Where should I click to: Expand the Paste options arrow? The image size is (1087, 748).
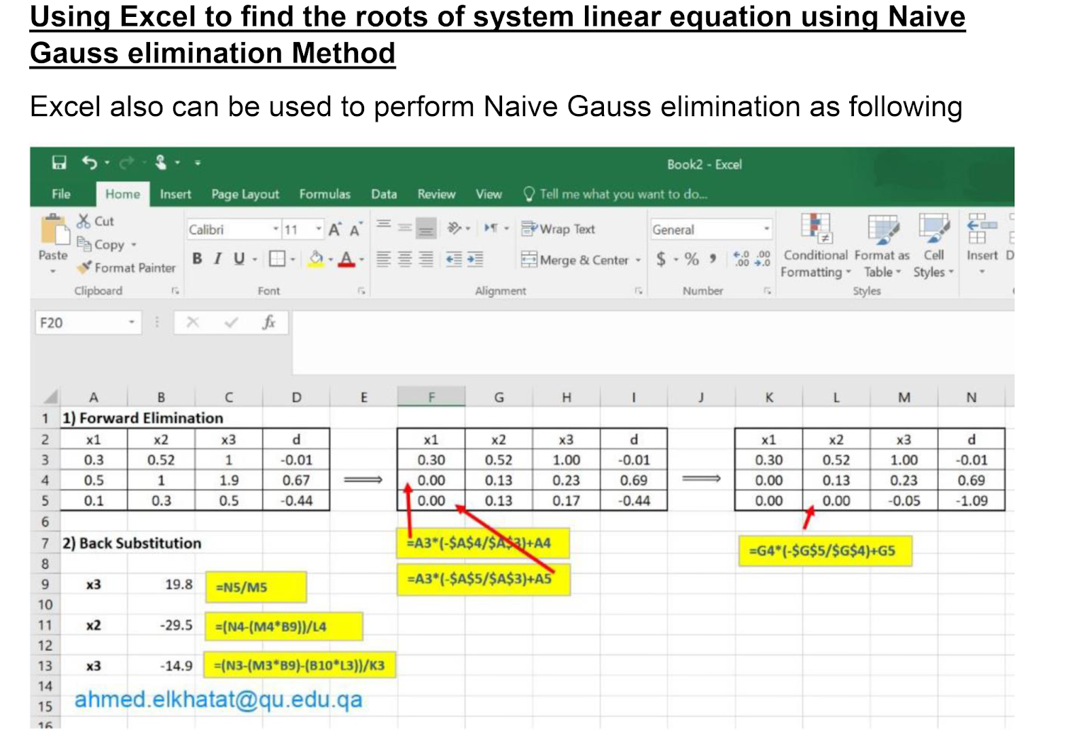coord(53,272)
